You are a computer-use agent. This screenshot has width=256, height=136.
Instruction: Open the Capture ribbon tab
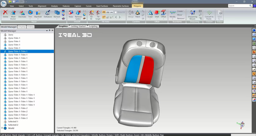click(x=78, y=6)
